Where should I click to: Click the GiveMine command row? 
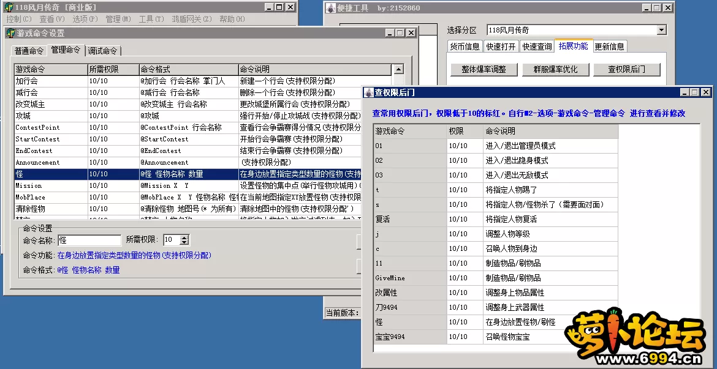496,278
